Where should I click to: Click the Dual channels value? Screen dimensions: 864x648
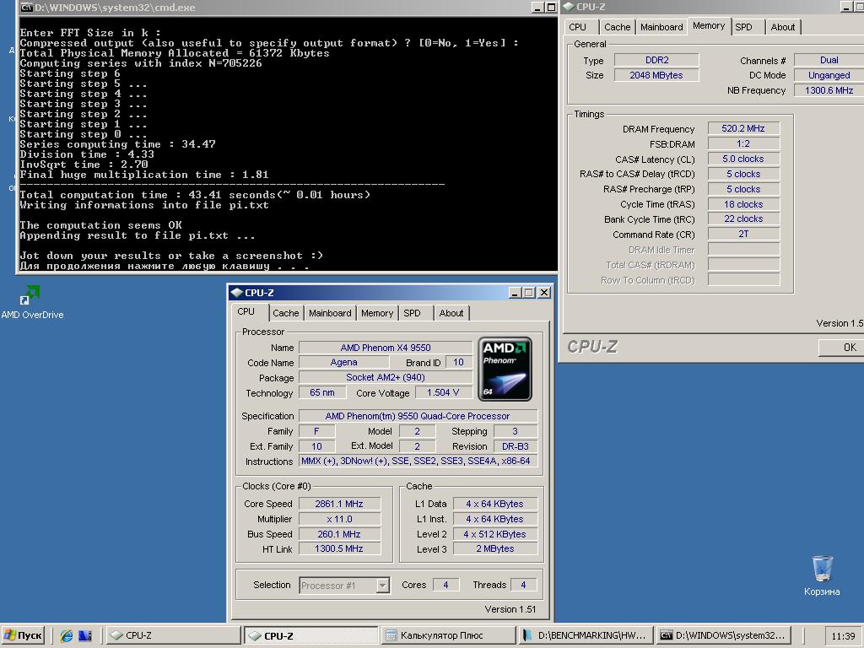click(x=829, y=60)
